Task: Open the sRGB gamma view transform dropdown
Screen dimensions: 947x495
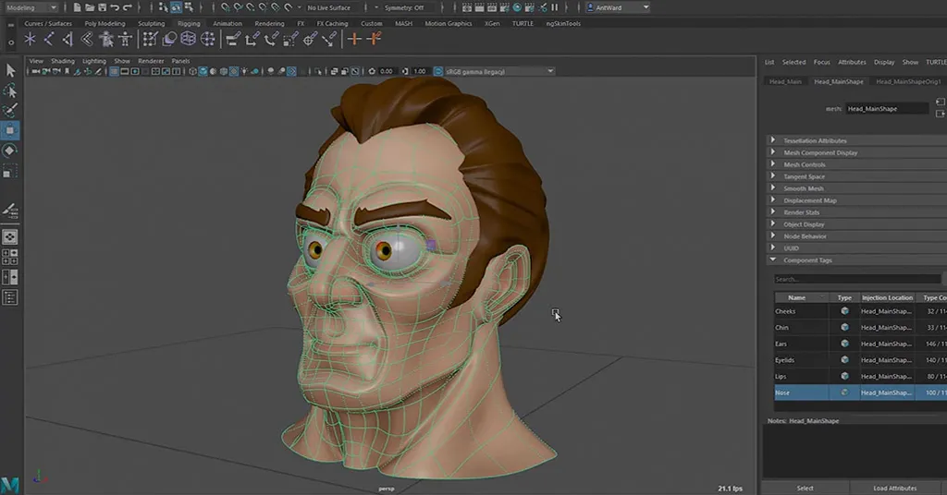Action: 499,71
